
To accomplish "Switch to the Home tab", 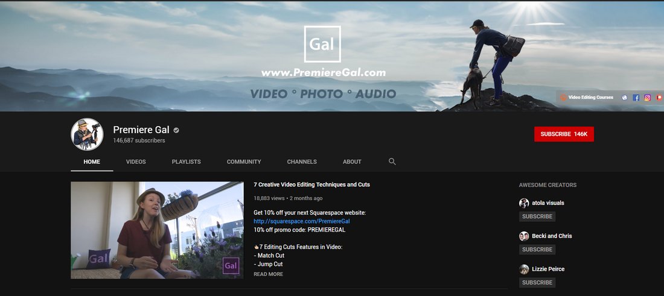I will tap(92, 162).
